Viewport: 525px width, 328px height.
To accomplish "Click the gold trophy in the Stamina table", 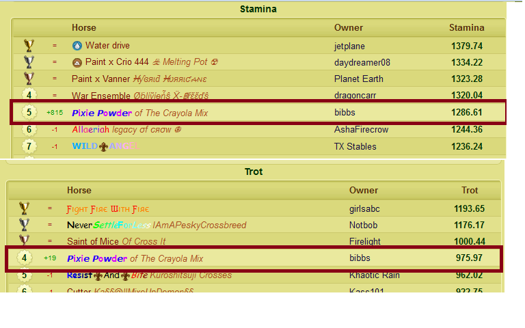I will coord(29,46).
